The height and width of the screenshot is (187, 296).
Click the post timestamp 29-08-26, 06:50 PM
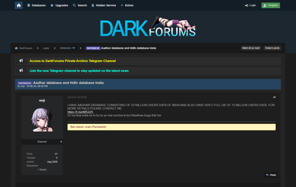click(77, 97)
